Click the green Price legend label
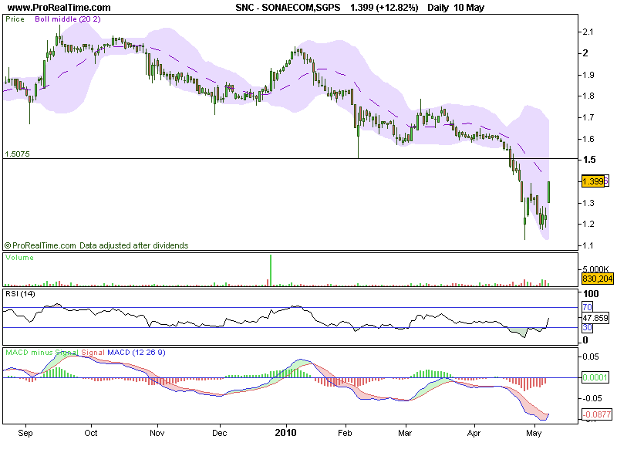The width and height of the screenshot is (617, 463). click(x=15, y=19)
